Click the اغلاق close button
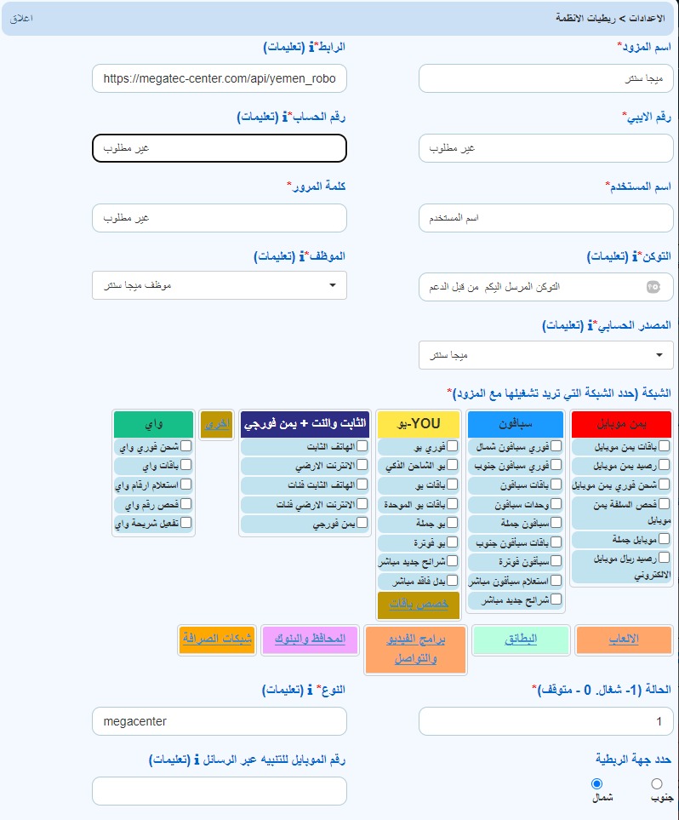This screenshot has height=820, width=679. coord(21,18)
